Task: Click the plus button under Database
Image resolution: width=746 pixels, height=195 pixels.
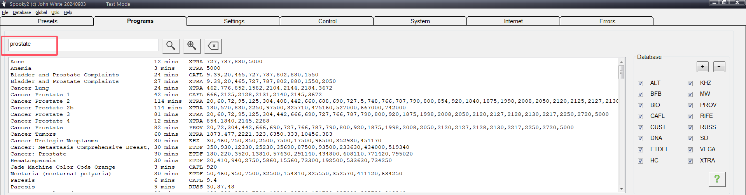Action: [702, 67]
